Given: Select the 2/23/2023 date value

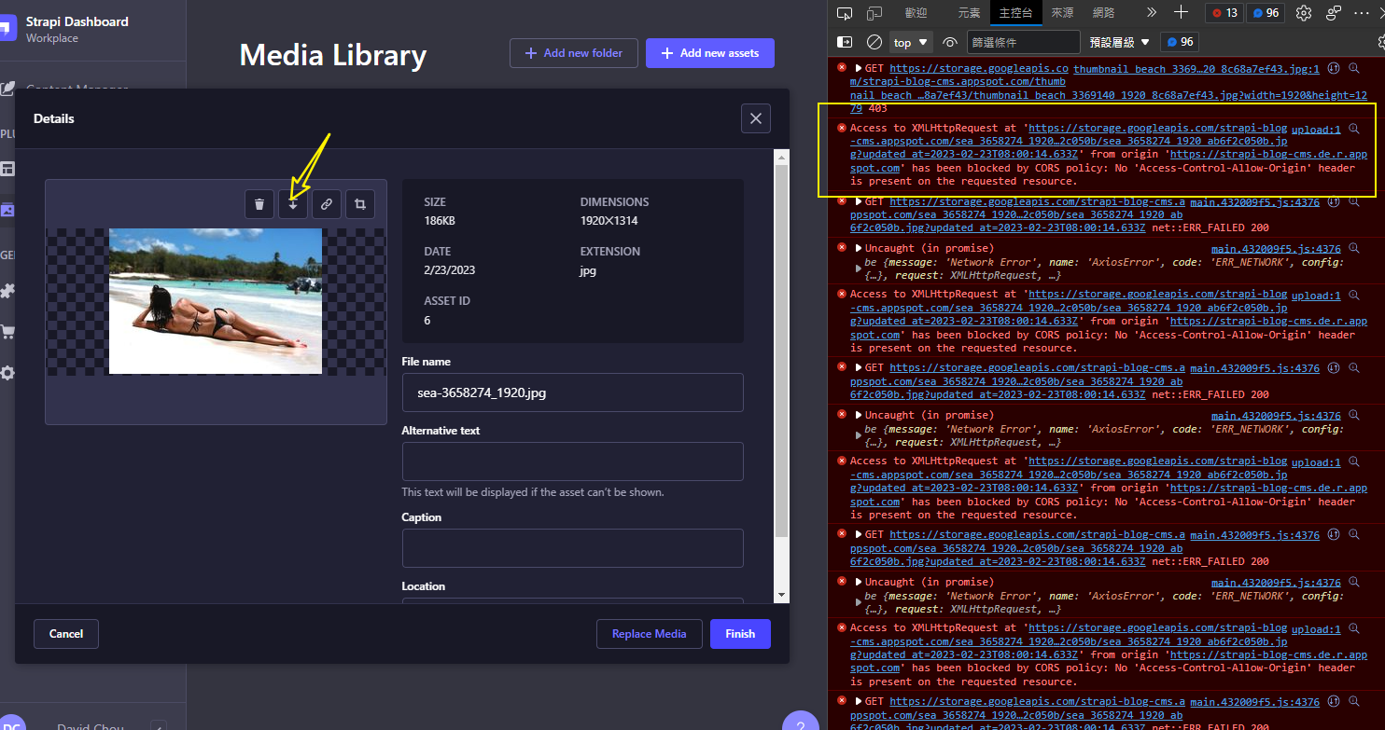Looking at the screenshot, I should tap(450, 270).
